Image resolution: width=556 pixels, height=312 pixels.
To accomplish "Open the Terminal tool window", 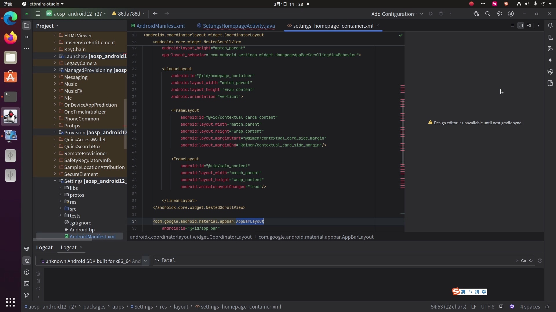I will (27, 284).
